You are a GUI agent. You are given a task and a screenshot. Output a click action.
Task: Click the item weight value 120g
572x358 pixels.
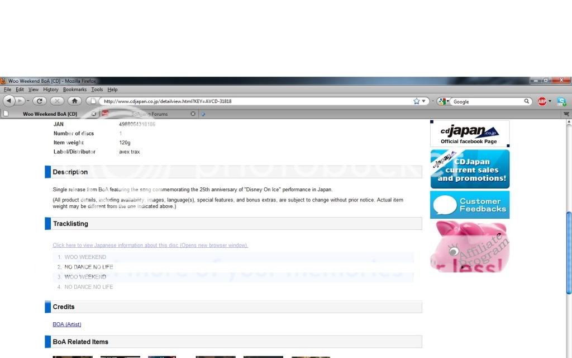125,143
